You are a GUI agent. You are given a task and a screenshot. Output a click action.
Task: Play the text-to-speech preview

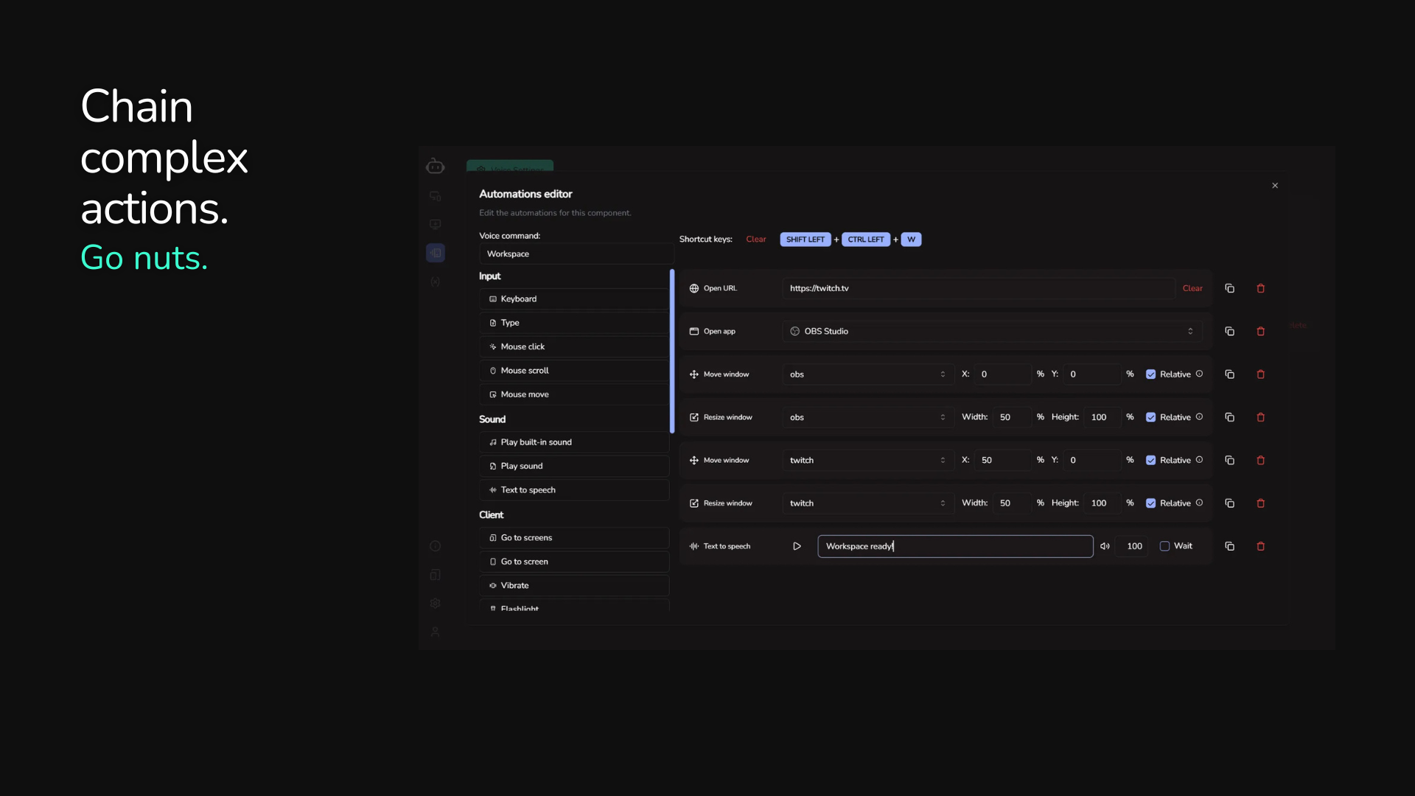[x=797, y=546]
